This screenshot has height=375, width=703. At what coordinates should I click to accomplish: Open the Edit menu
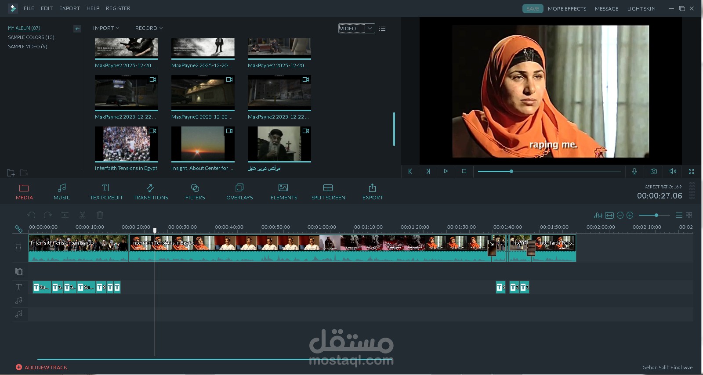coord(47,8)
